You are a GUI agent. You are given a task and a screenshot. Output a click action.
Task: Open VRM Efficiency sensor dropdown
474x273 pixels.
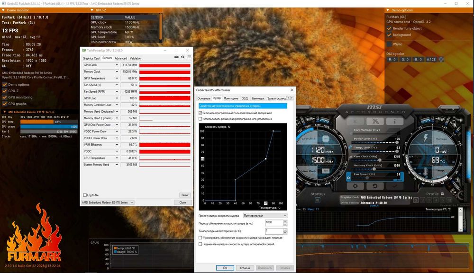(x=117, y=145)
